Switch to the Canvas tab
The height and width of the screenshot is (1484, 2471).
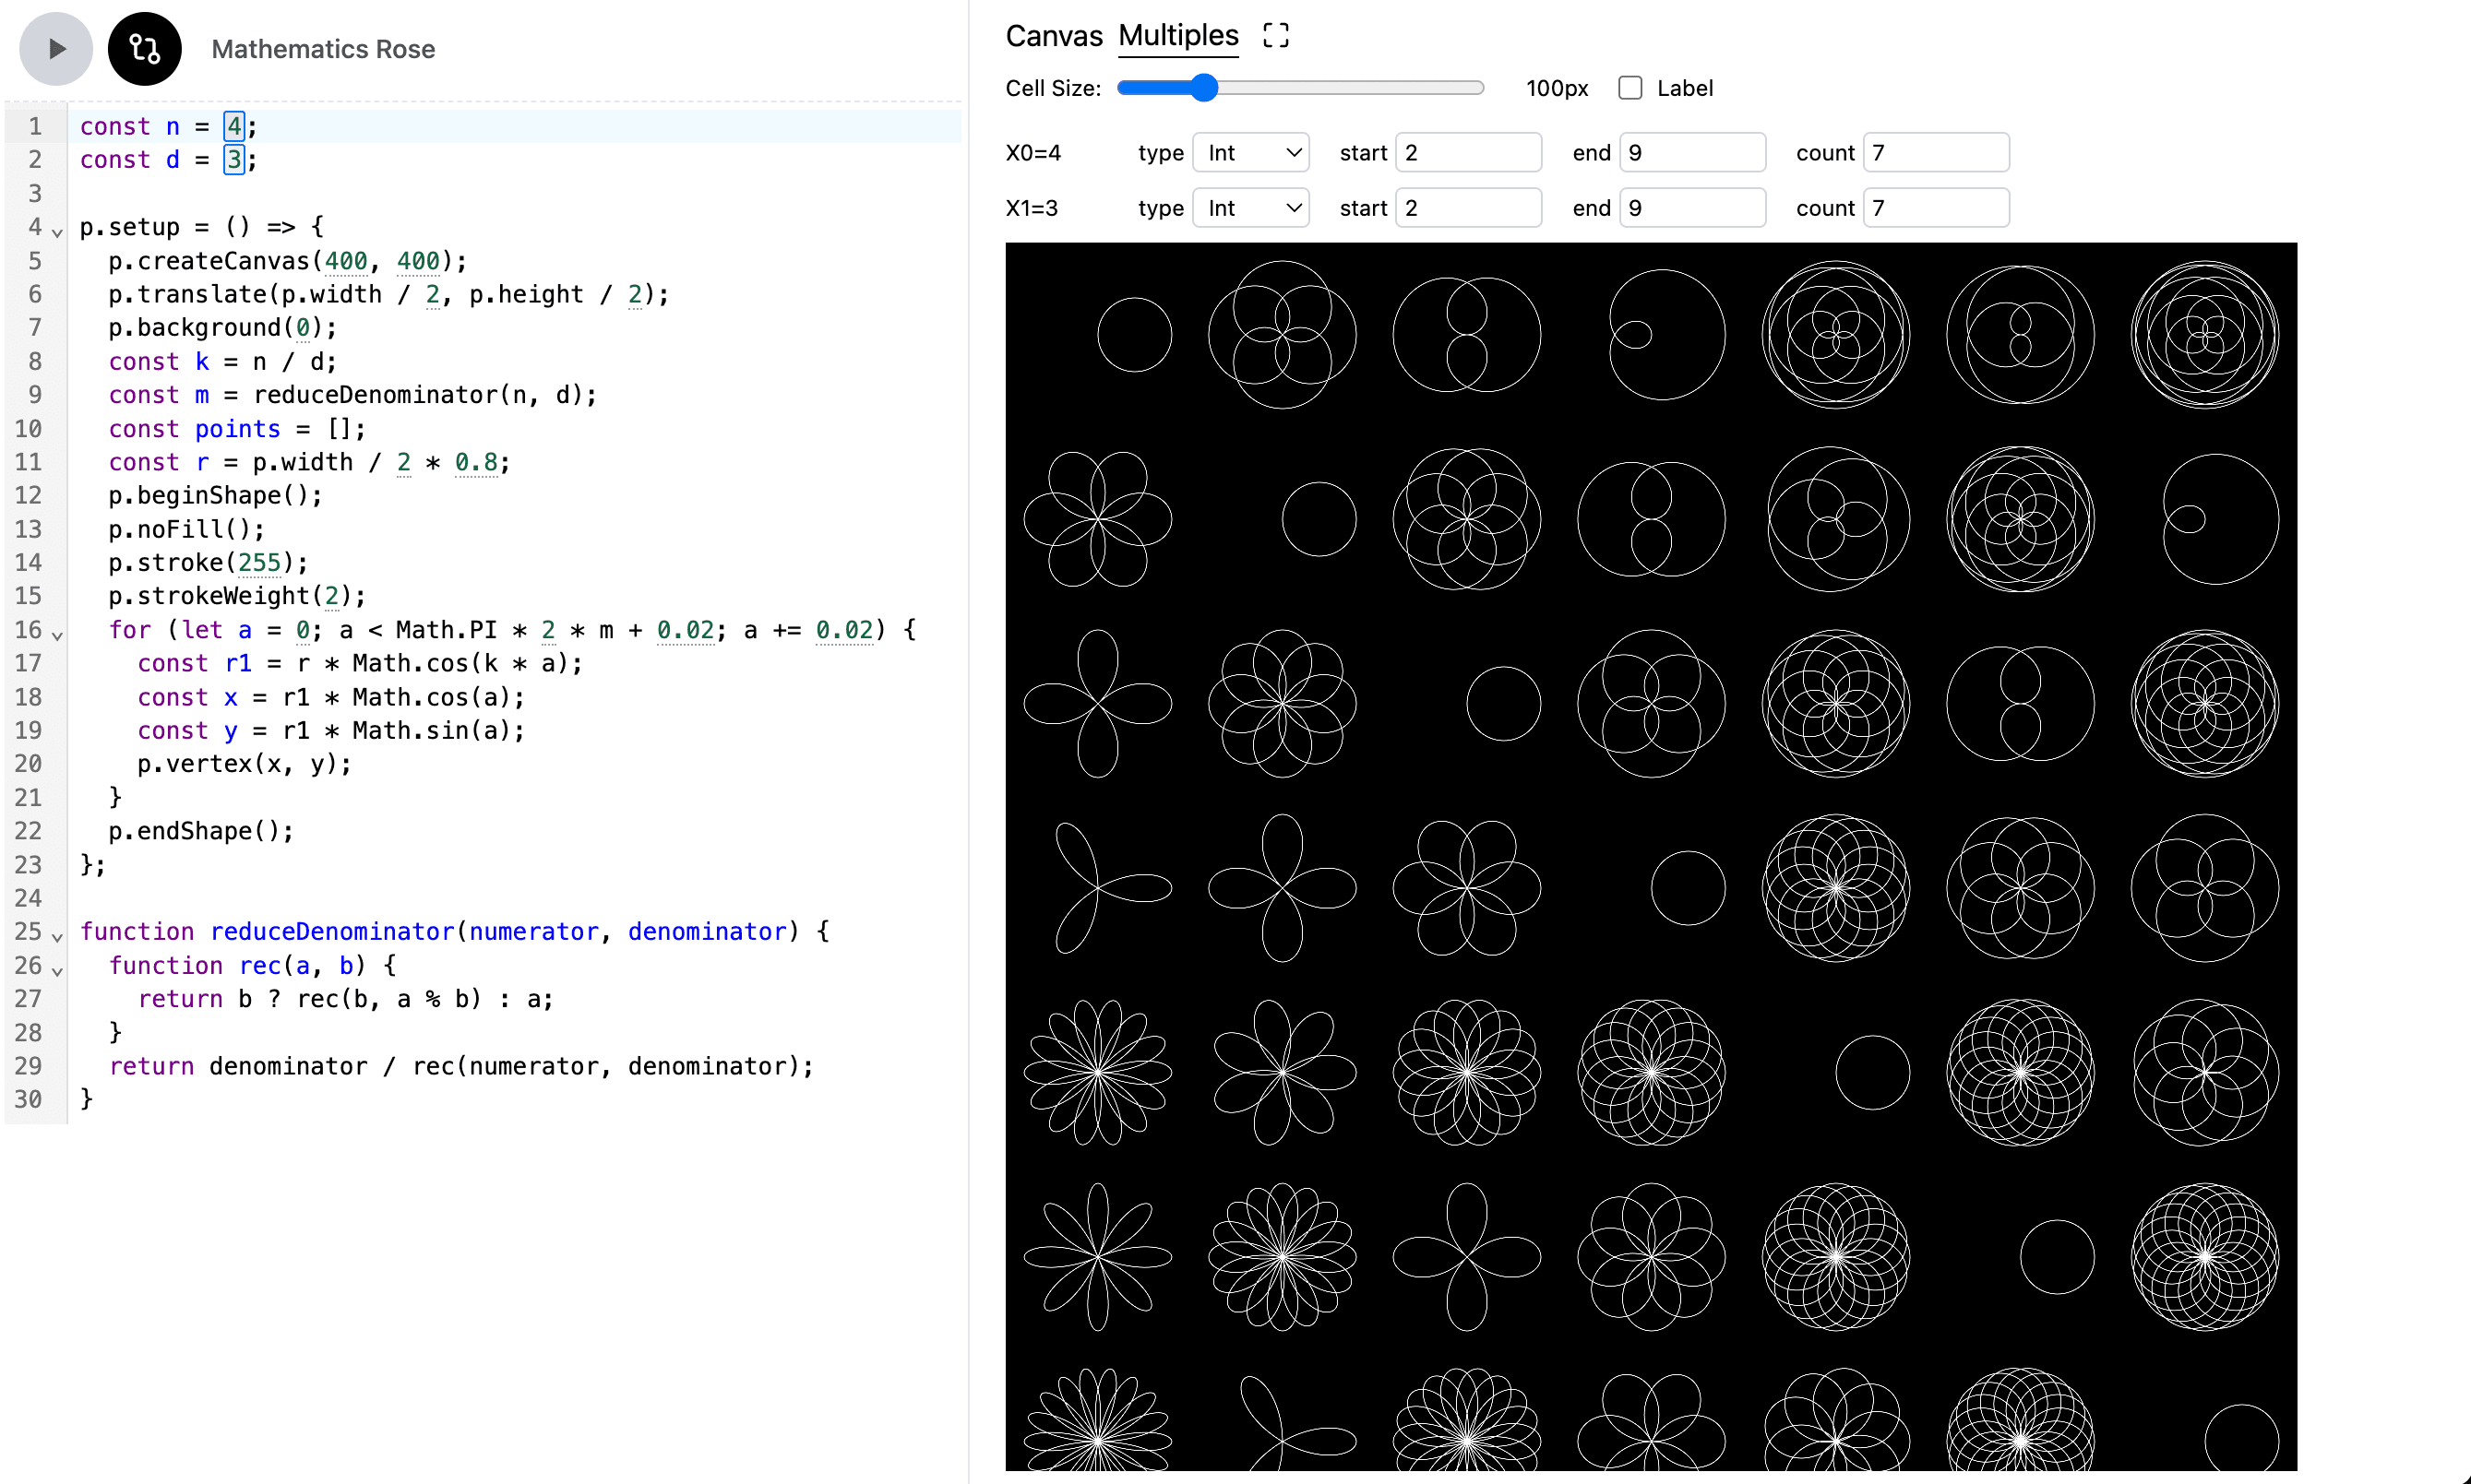point(1053,36)
